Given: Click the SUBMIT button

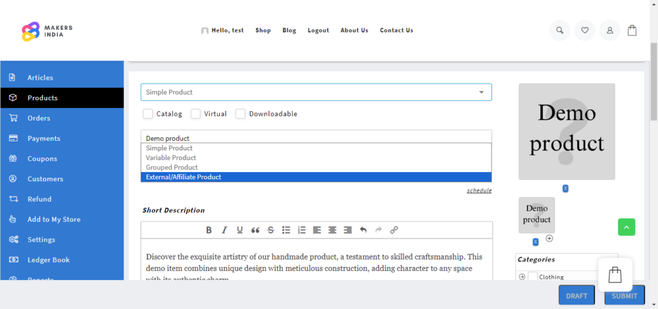Looking at the screenshot, I should pyautogui.click(x=624, y=296).
